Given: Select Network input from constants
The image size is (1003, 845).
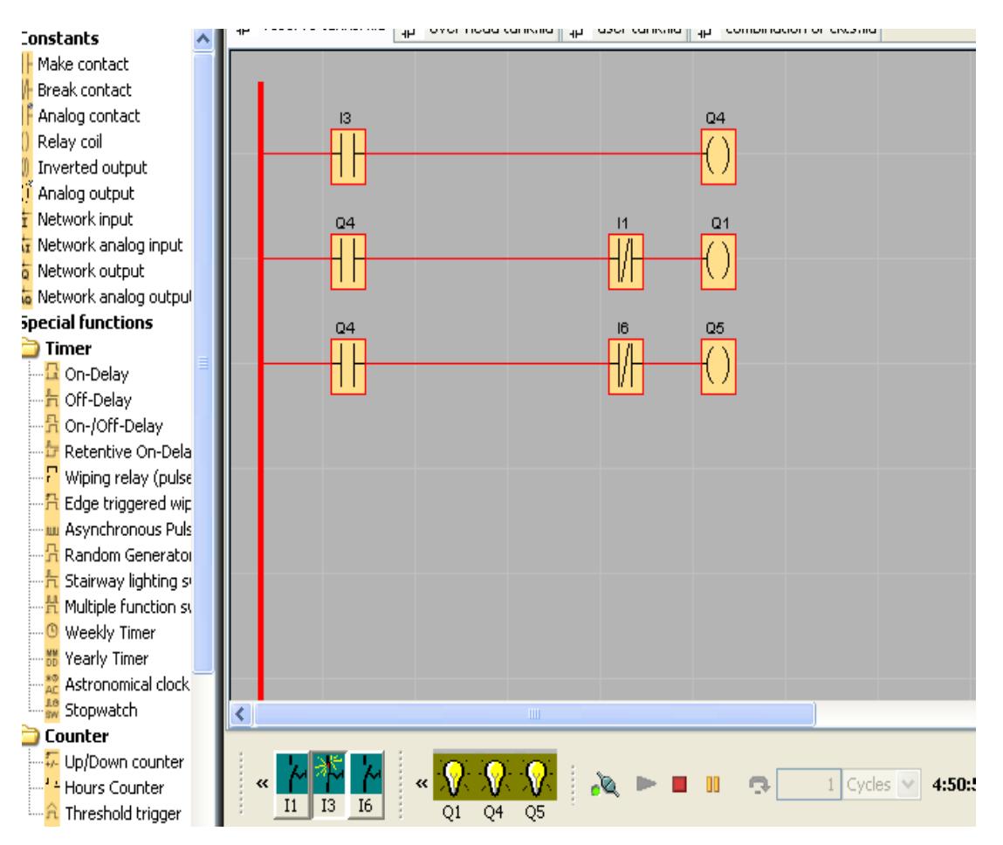Looking at the screenshot, I should point(78,219).
